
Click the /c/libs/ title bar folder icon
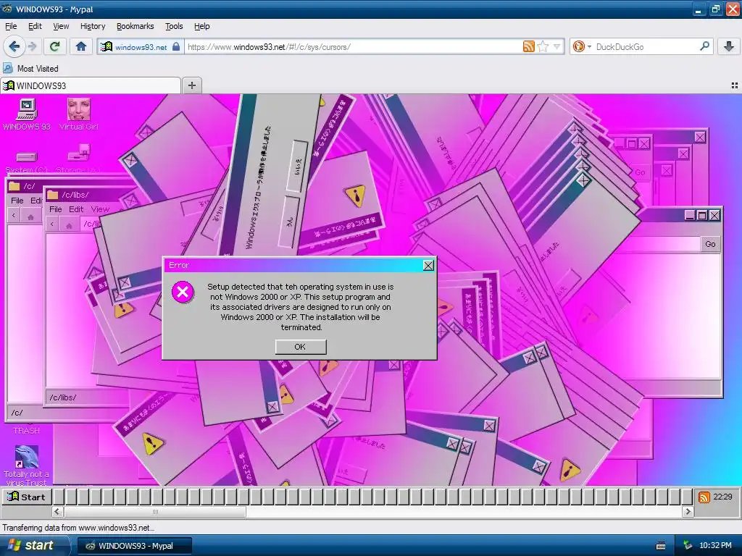point(52,195)
